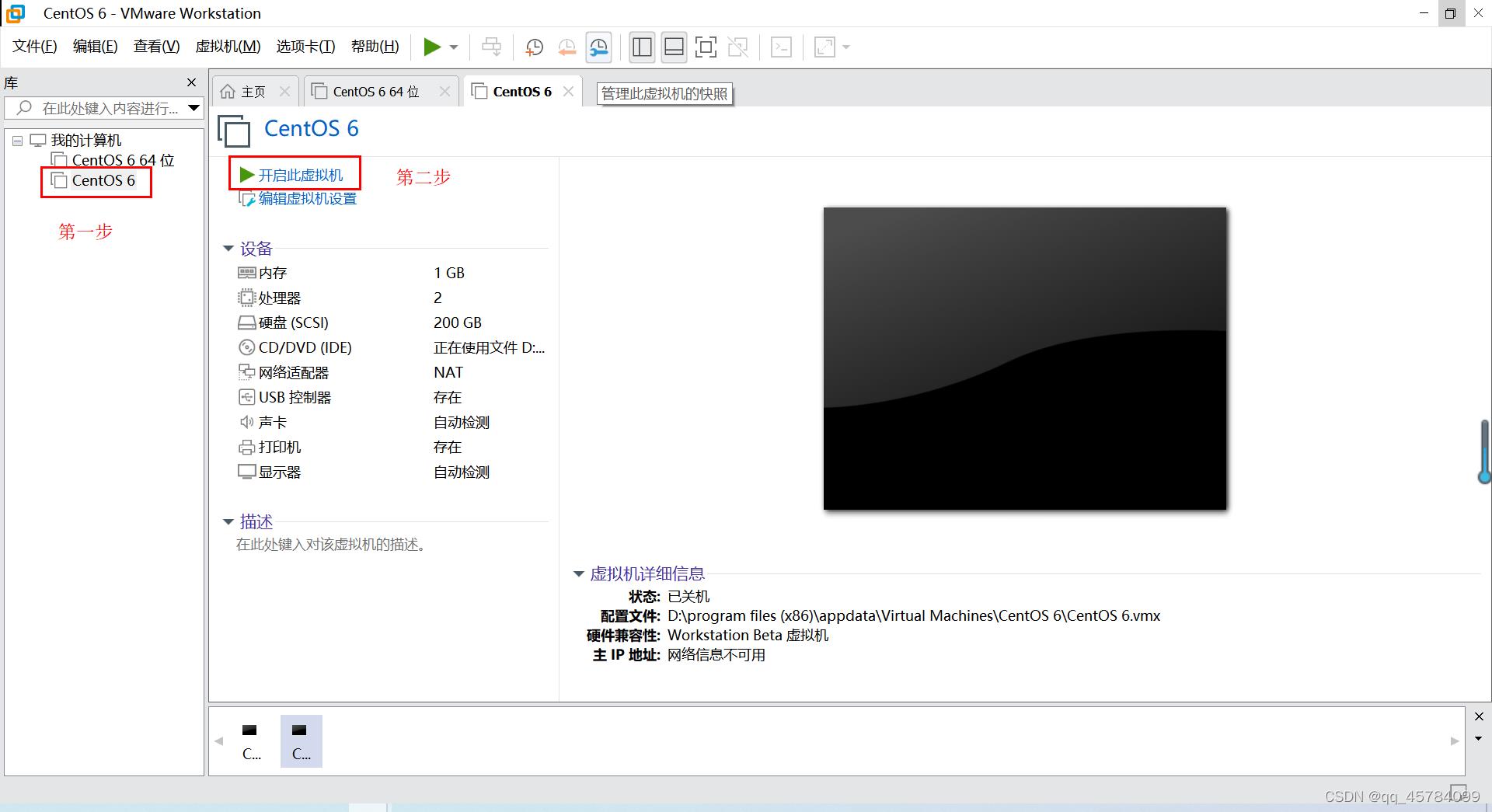Open the 帮助(H) menu
This screenshot has width=1492, height=812.
[375, 47]
